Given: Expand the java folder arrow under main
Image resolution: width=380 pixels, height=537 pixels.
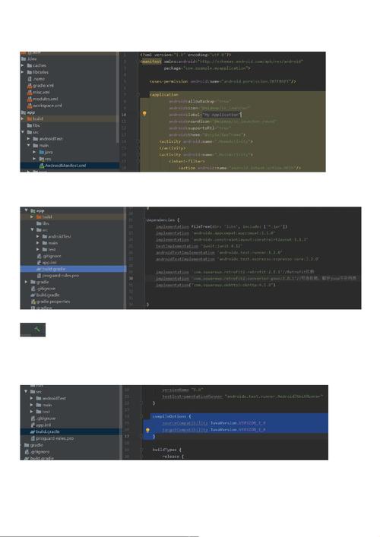Looking at the screenshot, I should (34, 152).
